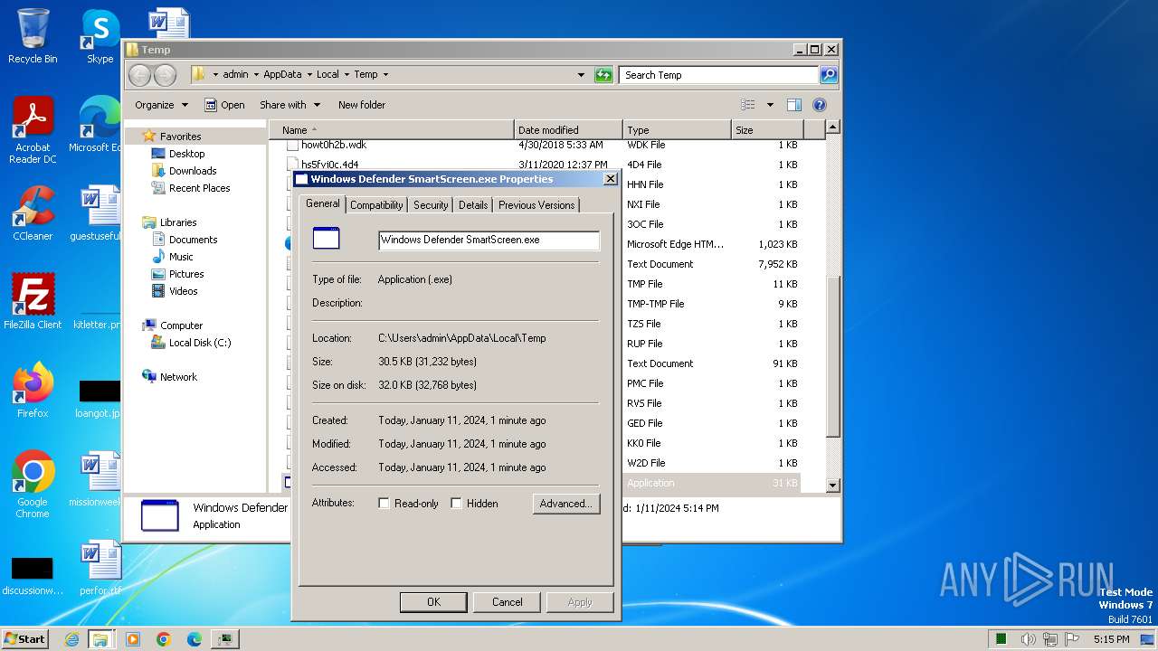Open CCleaner desktop shortcut

pyautogui.click(x=33, y=213)
